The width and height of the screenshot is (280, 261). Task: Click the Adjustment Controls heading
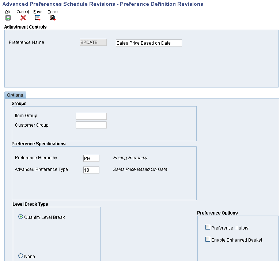tap(25, 27)
